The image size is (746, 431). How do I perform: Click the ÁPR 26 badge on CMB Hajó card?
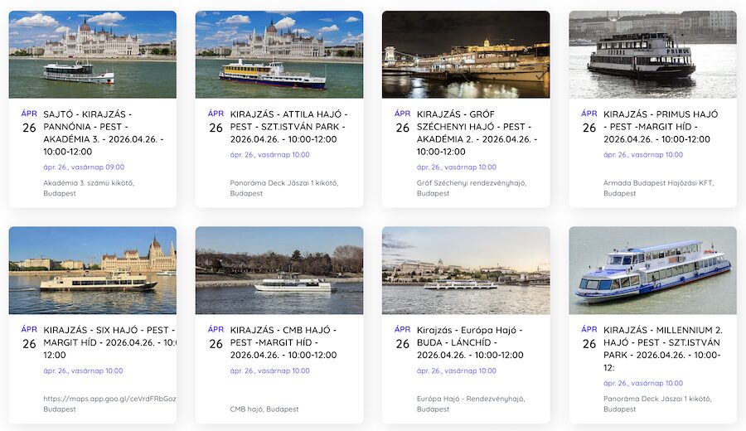click(216, 337)
